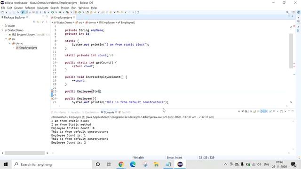Open the Window menu
Image resolution: width=301 pixels, height=169 pixels.
click(x=84, y=8)
